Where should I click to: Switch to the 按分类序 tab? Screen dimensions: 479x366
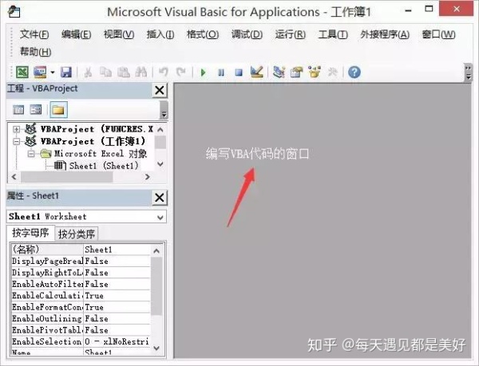(77, 234)
